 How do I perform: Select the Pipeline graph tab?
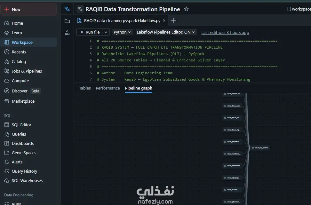click(x=139, y=88)
